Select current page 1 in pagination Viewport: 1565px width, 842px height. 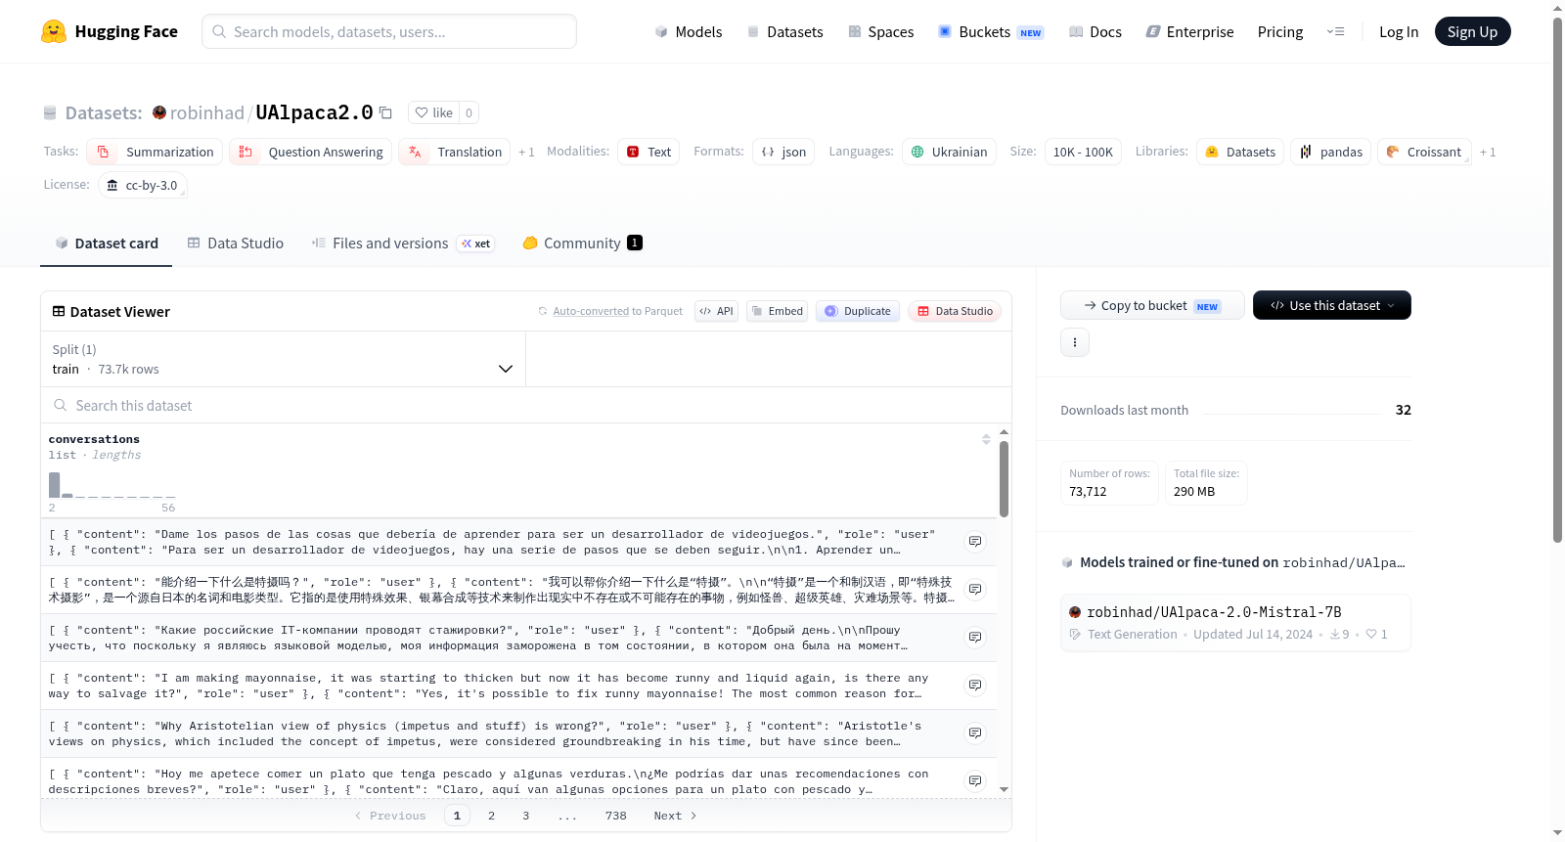click(457, 816)
